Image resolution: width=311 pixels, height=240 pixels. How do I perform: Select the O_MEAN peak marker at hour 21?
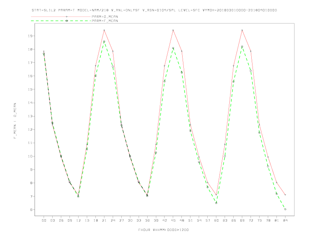(x=104, y=30)
